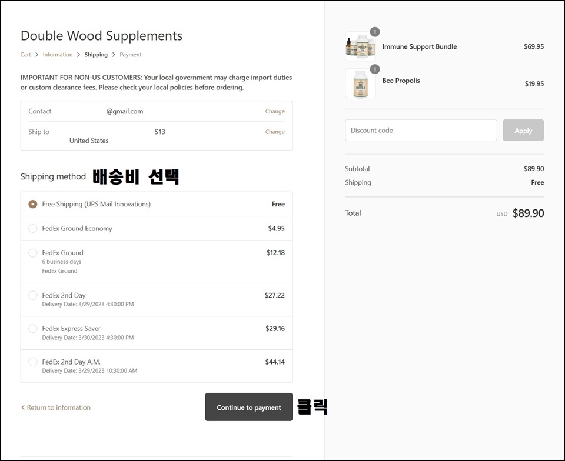Click the $4.95 FedEx Ground Economy price
This screenshot has width=565, height=461.
tap(277, 229)
